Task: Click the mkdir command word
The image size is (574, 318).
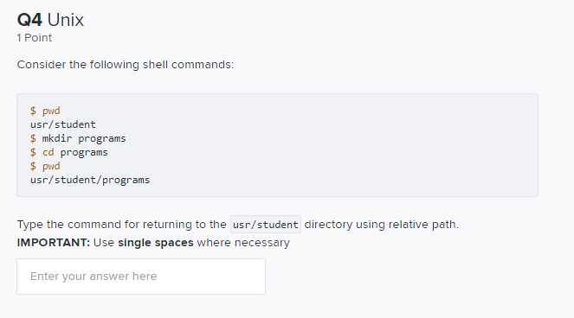Action: point(57,138)
